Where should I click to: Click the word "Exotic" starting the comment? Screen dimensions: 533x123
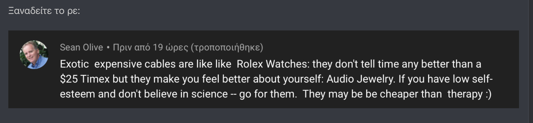pos(74,64)
